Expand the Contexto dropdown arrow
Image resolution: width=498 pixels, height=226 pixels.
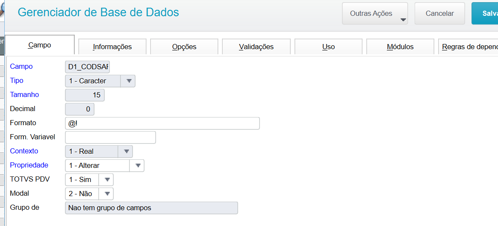(x=126, y=151)
